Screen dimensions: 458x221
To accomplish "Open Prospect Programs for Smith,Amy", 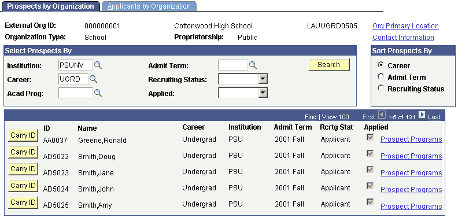I will coord(411,207).
